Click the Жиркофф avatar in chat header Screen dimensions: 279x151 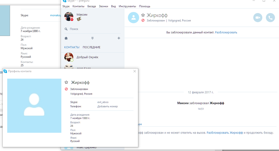134,17
